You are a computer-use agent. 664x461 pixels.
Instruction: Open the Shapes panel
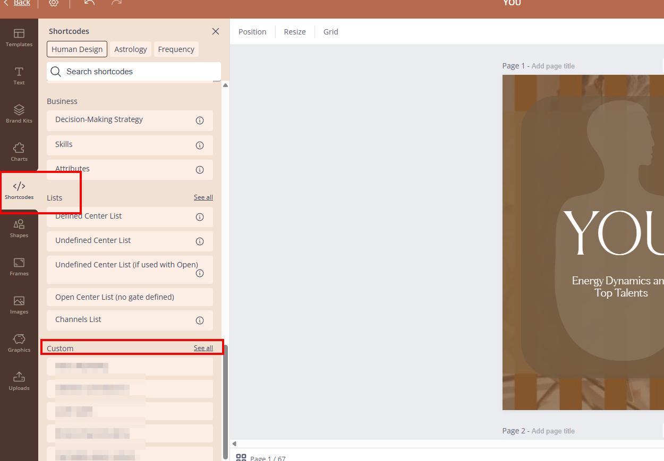click(19, 229)
